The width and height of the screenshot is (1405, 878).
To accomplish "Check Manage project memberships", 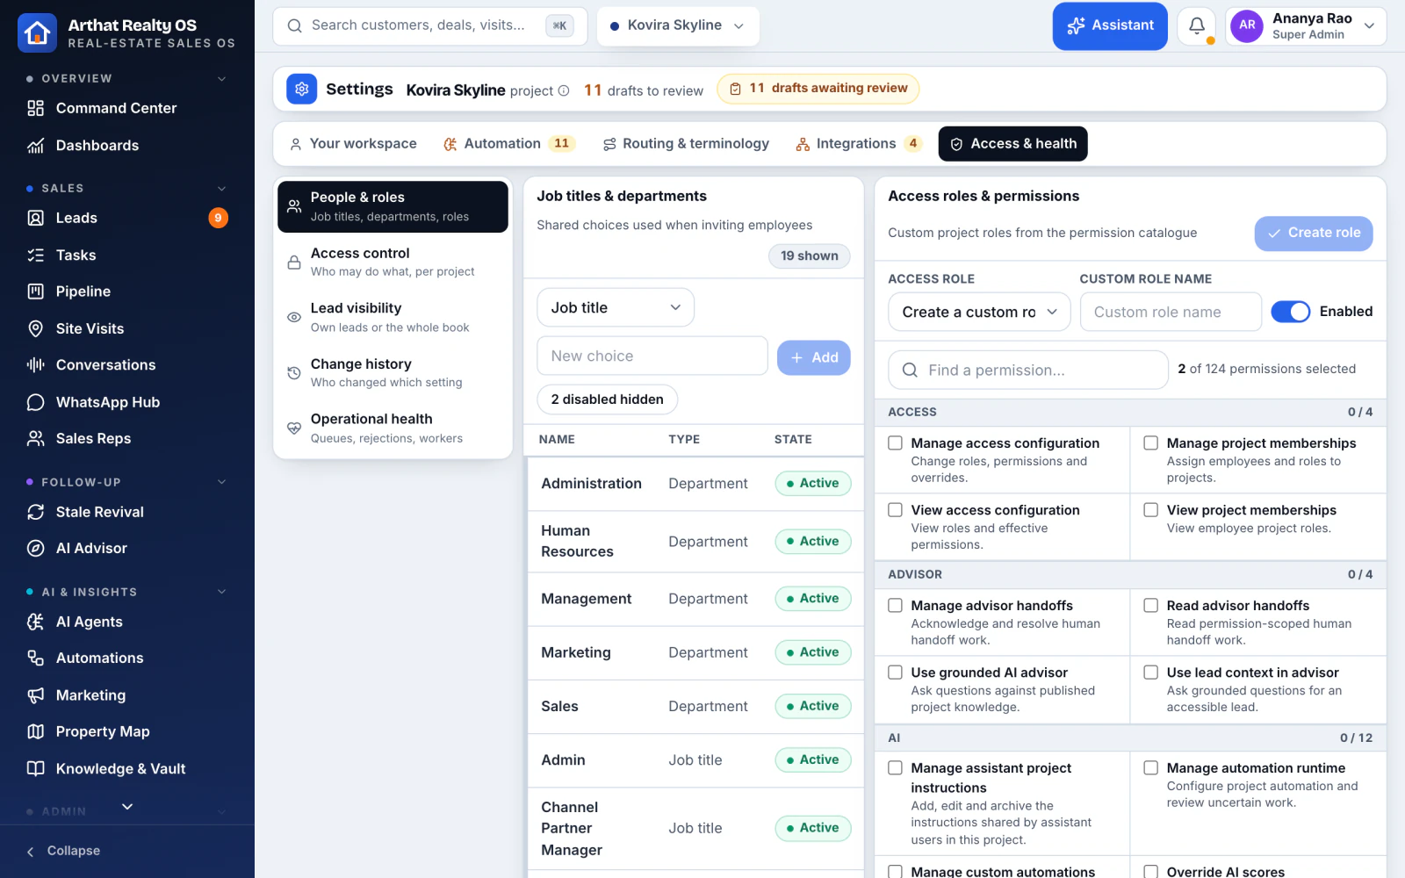I will pyautogui.click(x=1150, y=443).
